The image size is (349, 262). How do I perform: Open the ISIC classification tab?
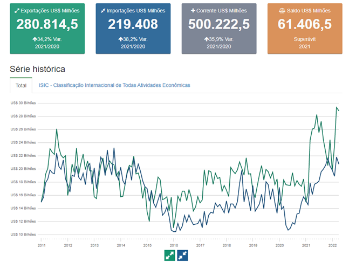[114, 85]
